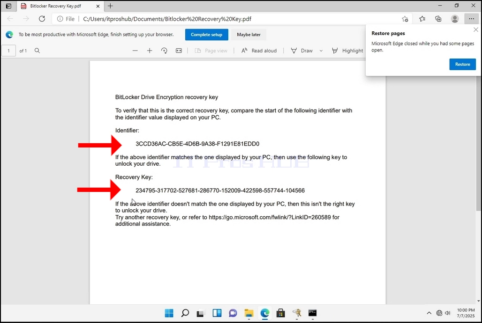The image size is (482, 323).
Task: Start Read aloud
Action: tap(259, 51)
